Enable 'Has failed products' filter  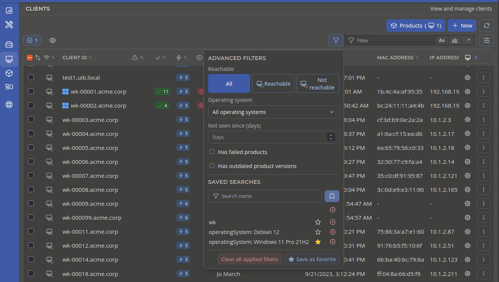[x=212, y=152]
